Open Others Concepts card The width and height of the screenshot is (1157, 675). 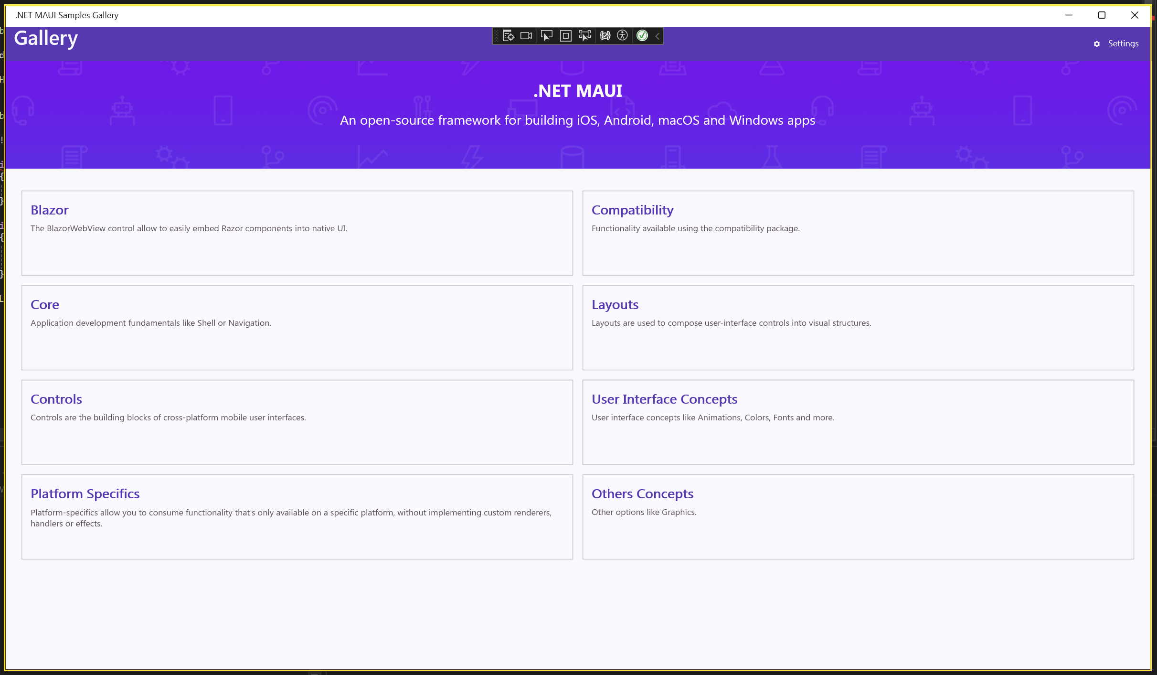[858, 517]
